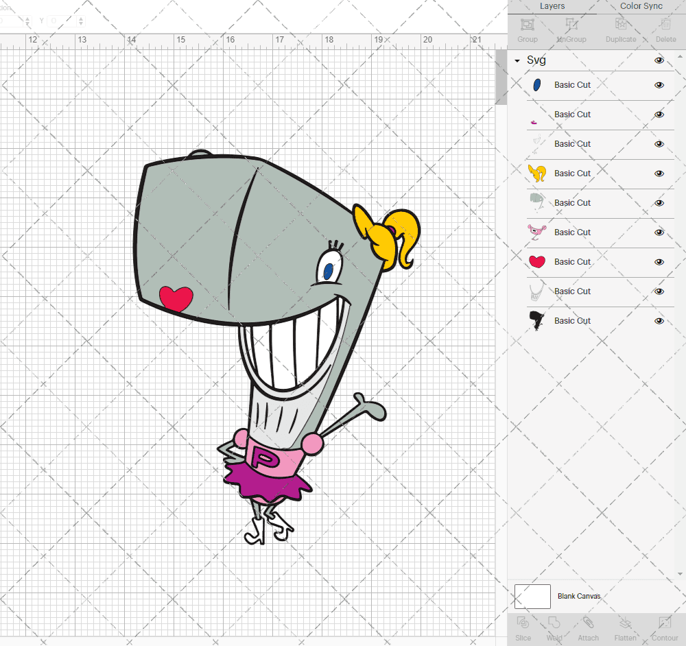Click the Layers panel scroll-down arrow
This screenshot has width=686, height=646.
[679, 573]
